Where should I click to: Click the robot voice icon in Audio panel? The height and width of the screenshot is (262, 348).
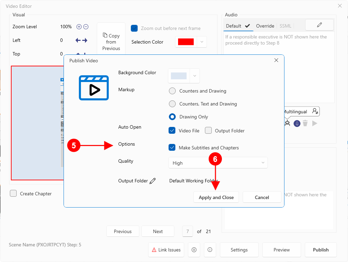click(288, 123)
